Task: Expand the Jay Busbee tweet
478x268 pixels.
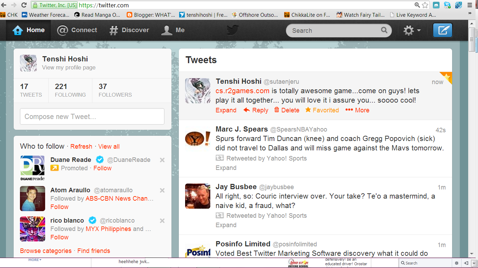Action: pos(226,225)
